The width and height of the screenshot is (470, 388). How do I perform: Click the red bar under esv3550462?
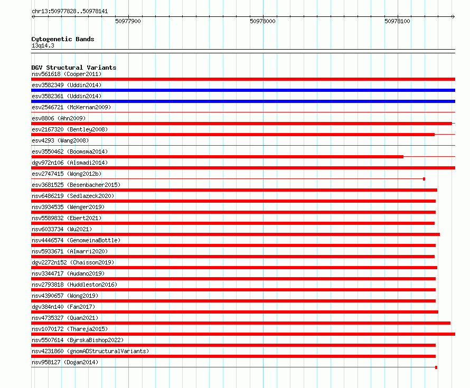(x=218, y=157)
